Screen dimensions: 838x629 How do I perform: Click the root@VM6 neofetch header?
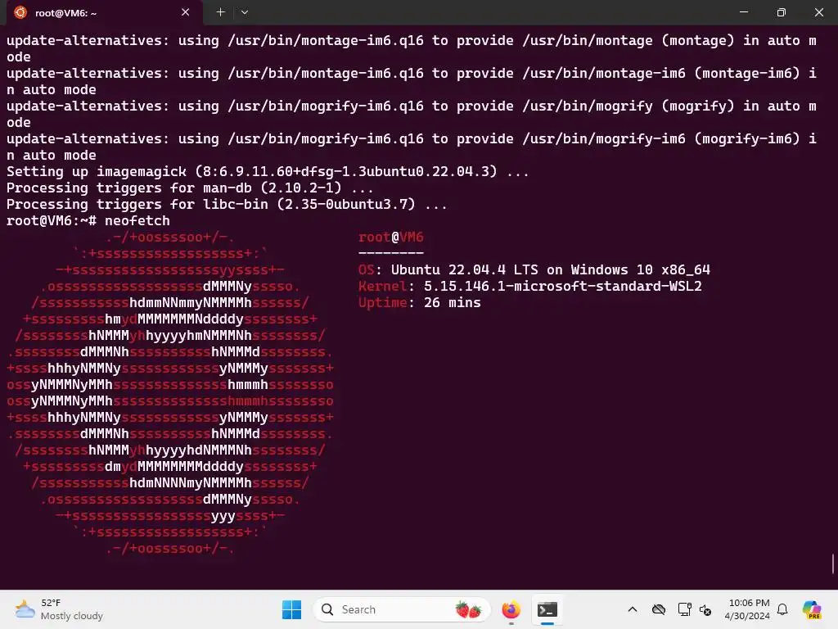click(x=391, y=238)
